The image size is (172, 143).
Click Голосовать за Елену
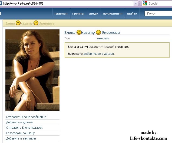(x=20, y=133)
